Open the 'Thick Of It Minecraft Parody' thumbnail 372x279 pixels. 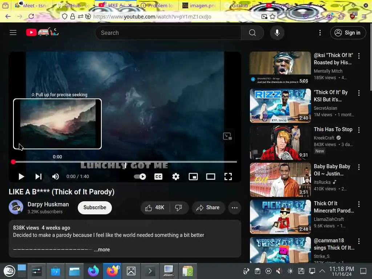tap(280, 217)
